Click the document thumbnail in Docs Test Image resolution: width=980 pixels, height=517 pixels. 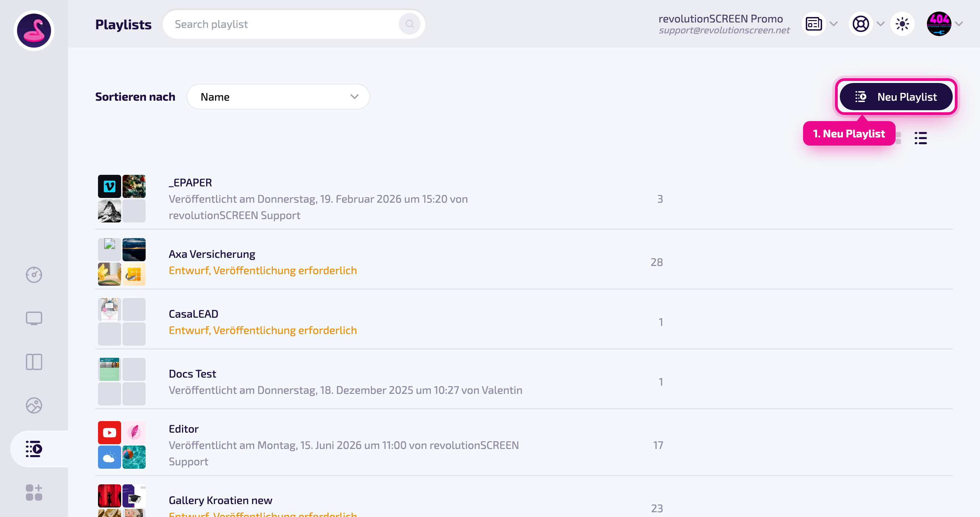click(110, 369)
